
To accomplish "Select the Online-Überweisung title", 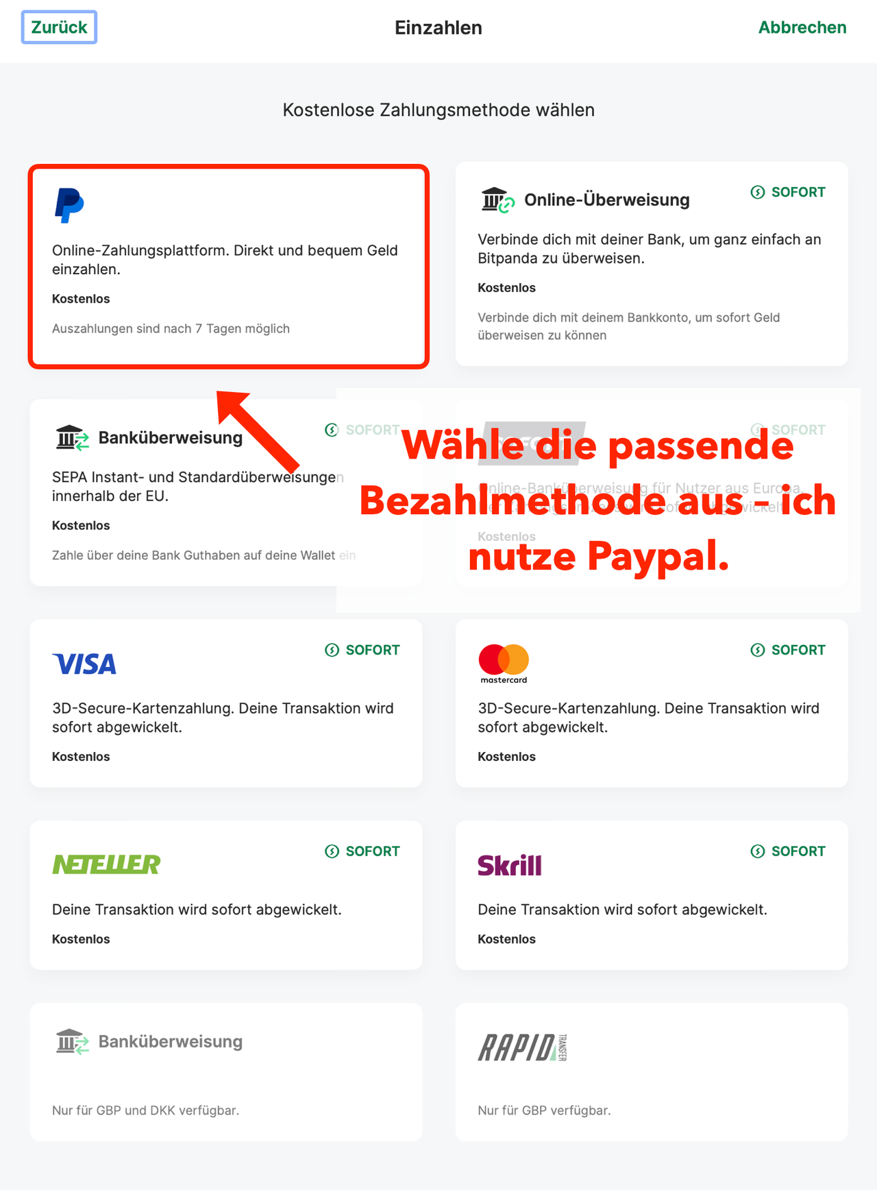I will (x=607, y=200).
